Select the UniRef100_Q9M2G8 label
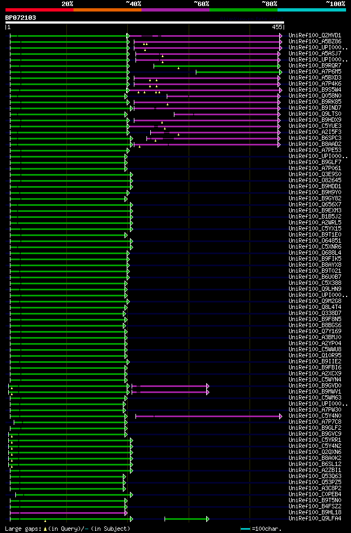 (x=315, y=301)
